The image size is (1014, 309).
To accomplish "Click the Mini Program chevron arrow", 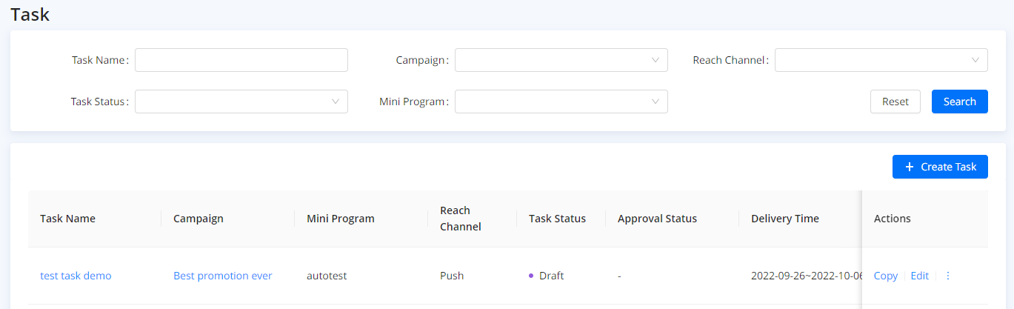I will click(655, 102).
